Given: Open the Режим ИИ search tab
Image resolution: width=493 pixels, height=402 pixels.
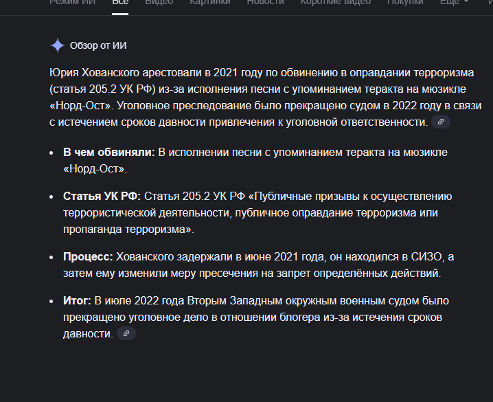Looking at the screenshot, I should coord(72,3).
